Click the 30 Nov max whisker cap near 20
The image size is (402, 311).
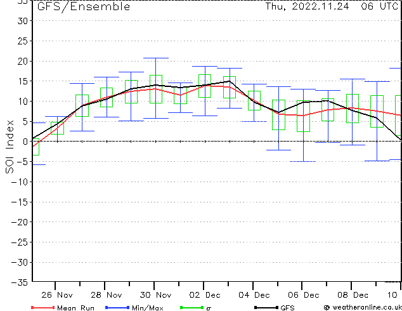click(x=156, y=58)
